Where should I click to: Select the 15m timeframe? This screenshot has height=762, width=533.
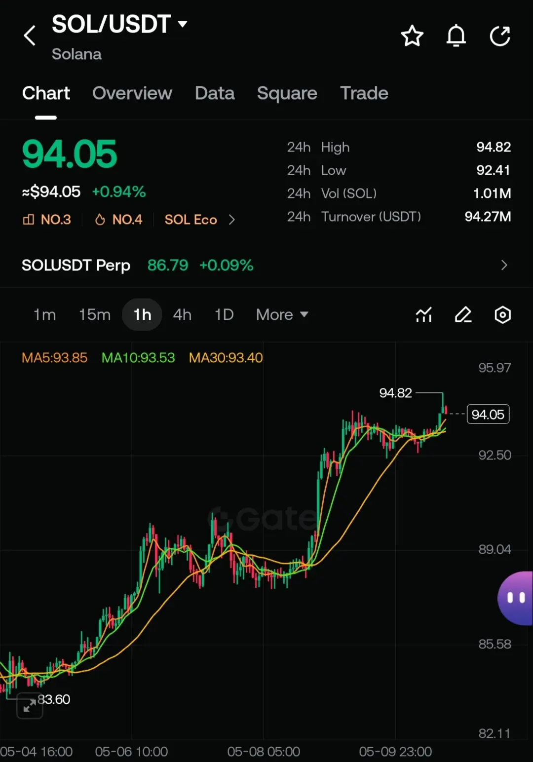click(95, 315)
